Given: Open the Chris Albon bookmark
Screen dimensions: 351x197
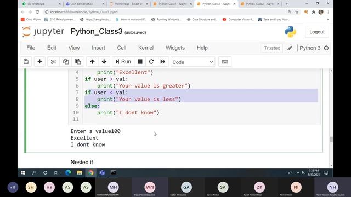Looking at the screenshot, I should tap(31, 20).
